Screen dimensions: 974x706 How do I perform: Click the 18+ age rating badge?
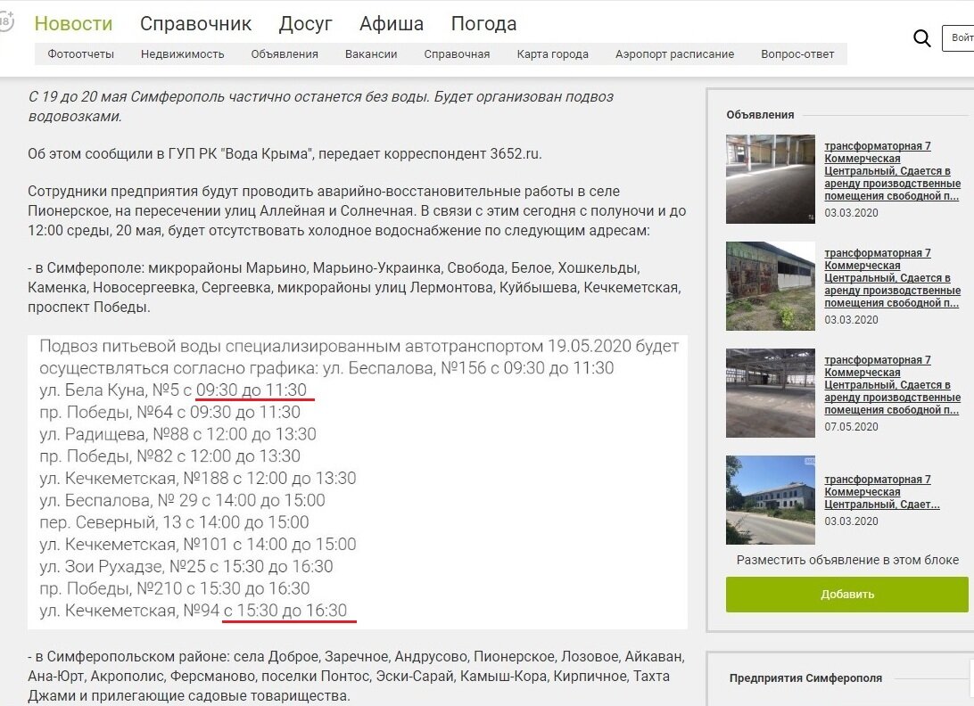7,20
